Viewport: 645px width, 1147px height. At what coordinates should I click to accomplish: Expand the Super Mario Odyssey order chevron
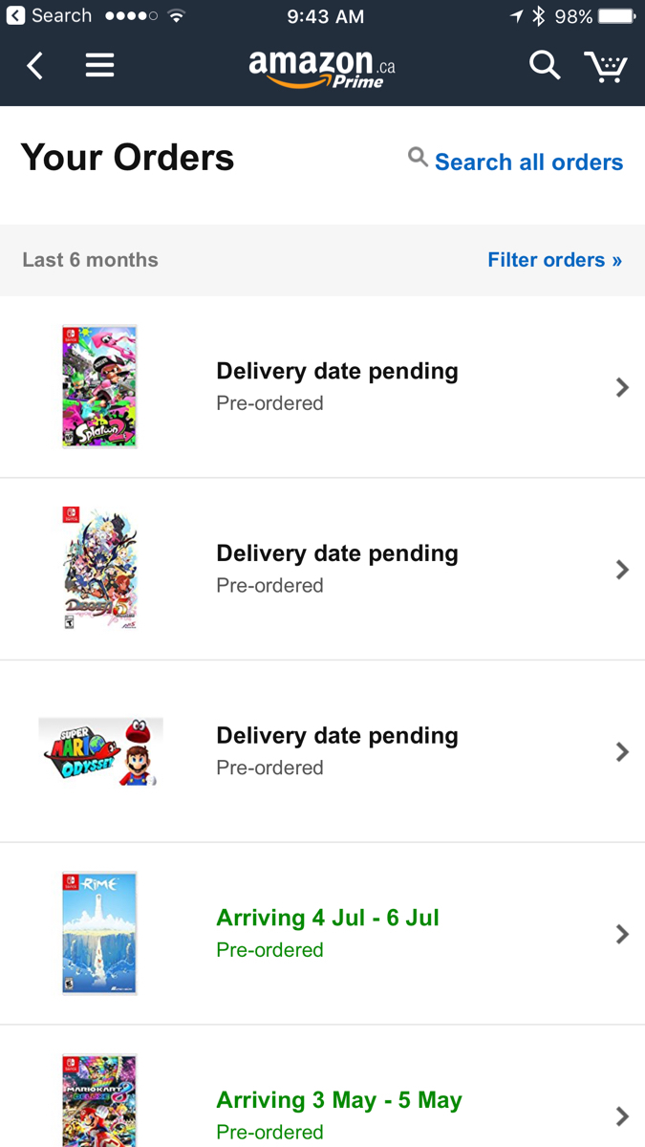tap(622, 751)
